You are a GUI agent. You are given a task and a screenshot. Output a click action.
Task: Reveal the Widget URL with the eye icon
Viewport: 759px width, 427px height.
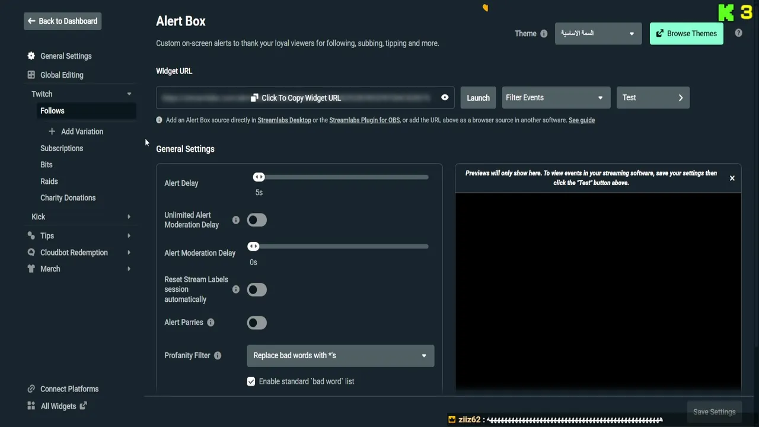[x=445, y=98]
